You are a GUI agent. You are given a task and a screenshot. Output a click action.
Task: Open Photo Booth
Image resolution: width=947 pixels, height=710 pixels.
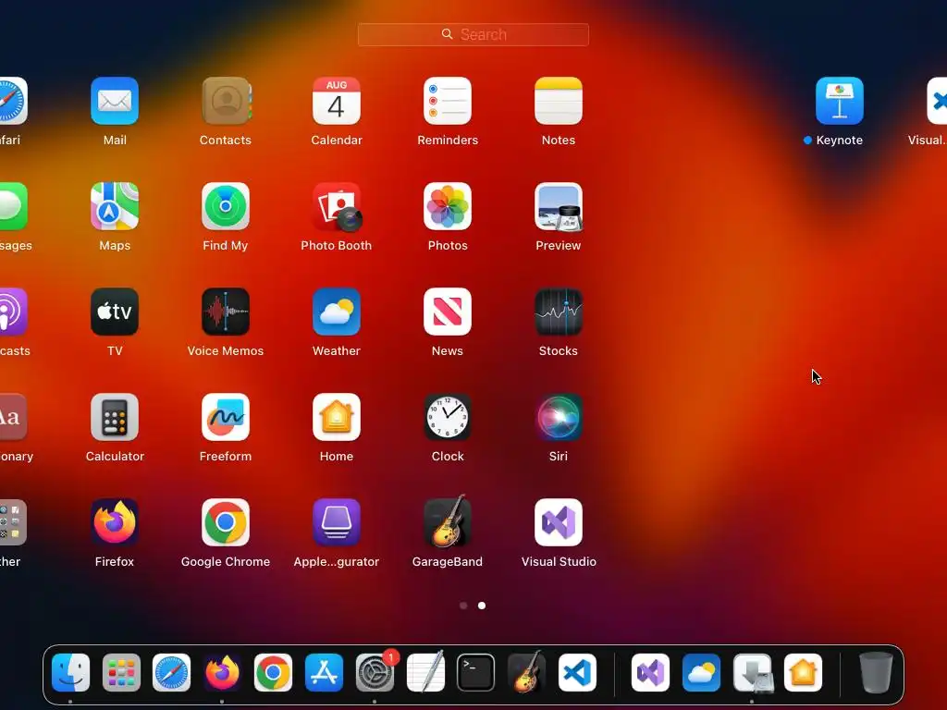click(x=337, y=206)
